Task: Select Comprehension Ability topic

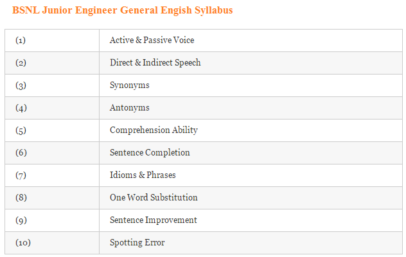Action: (x=154, y=130)
